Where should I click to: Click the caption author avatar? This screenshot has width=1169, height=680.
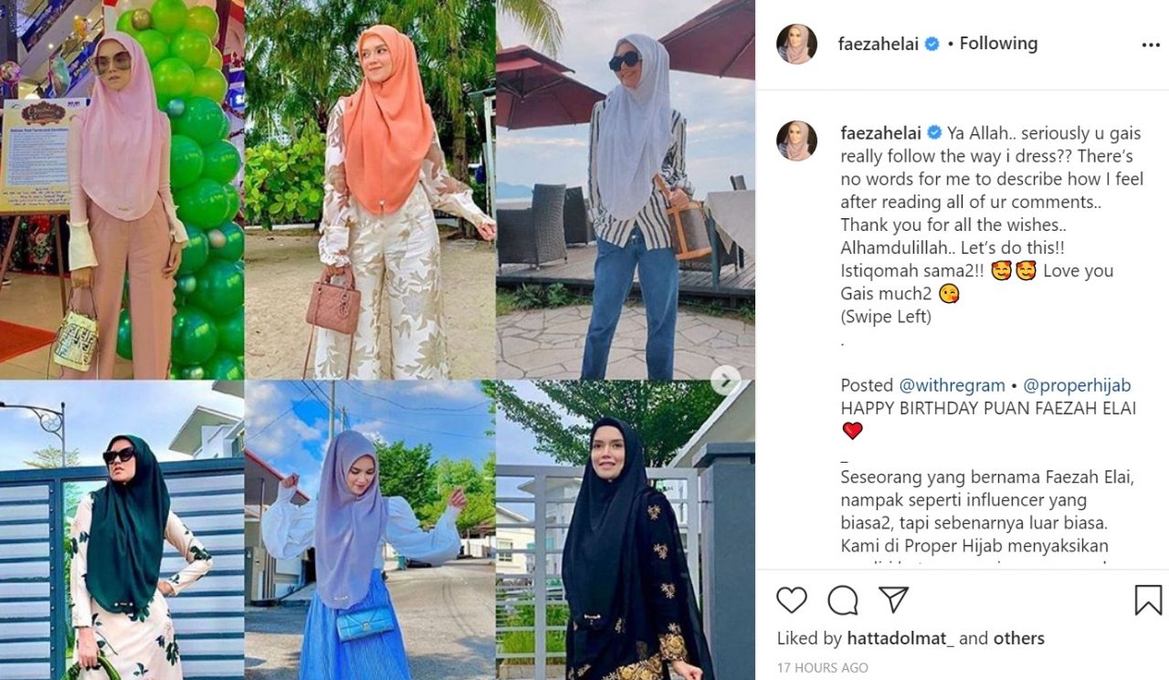pos(796,140)
